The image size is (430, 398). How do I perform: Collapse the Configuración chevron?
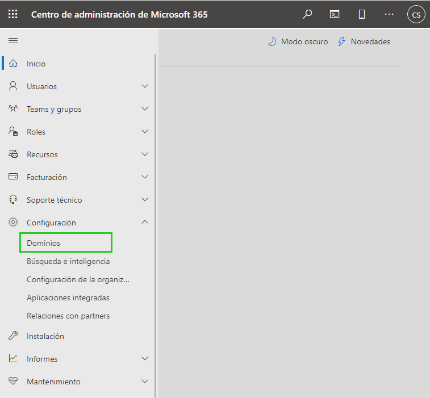[145, 222]
